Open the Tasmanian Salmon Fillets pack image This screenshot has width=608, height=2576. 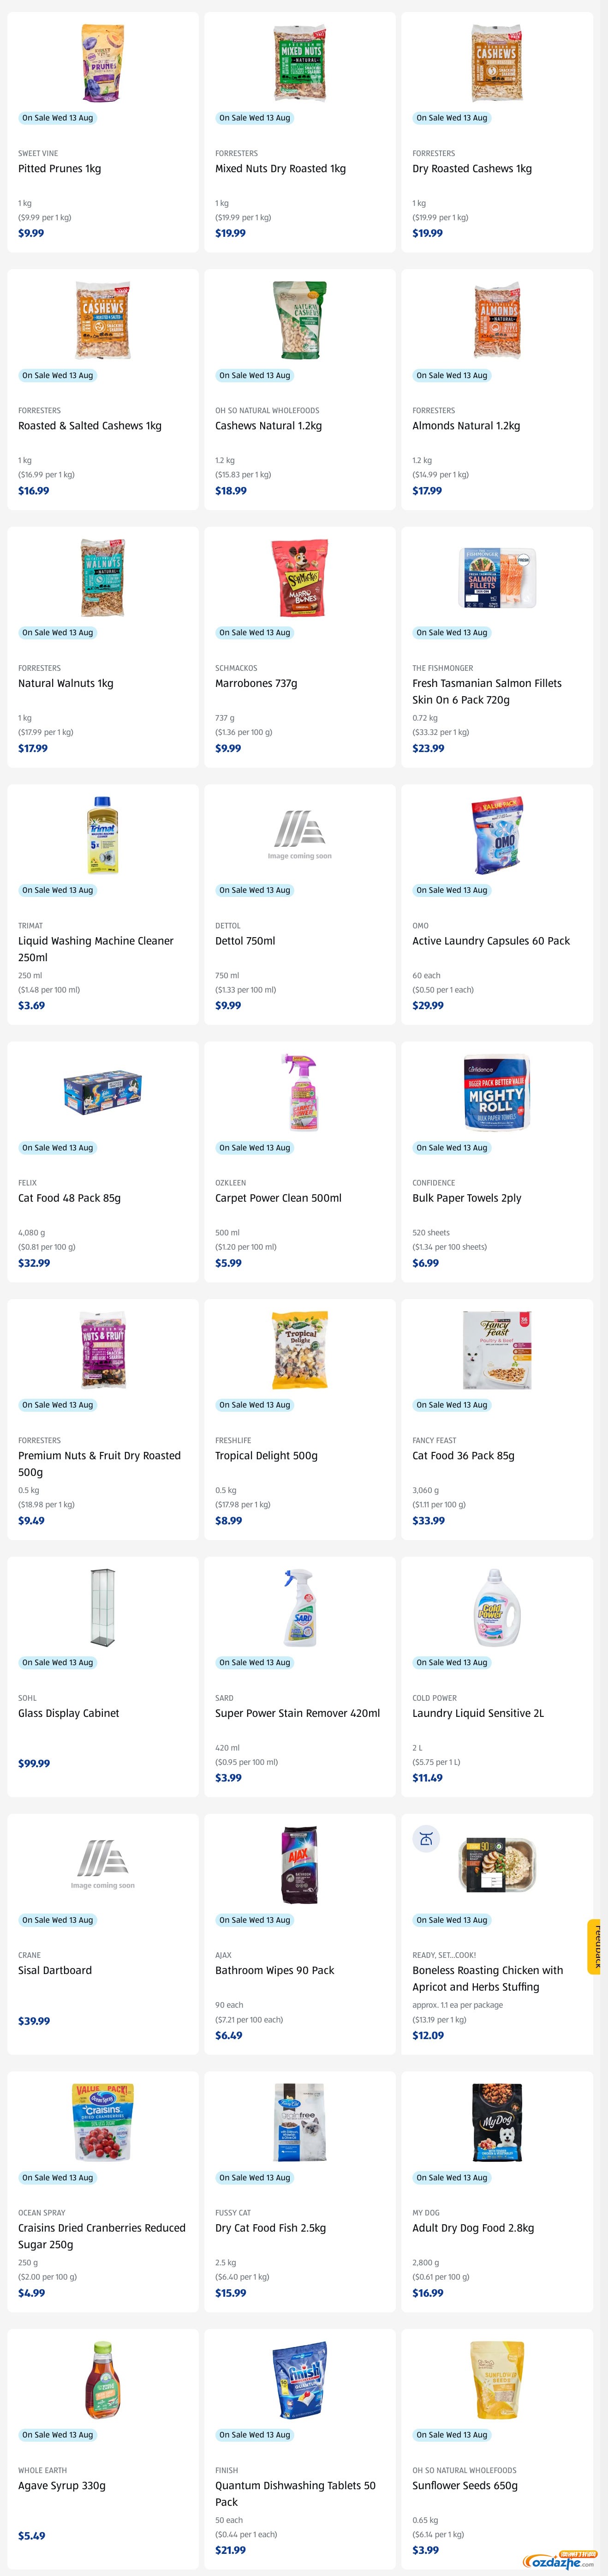[497, 577]
